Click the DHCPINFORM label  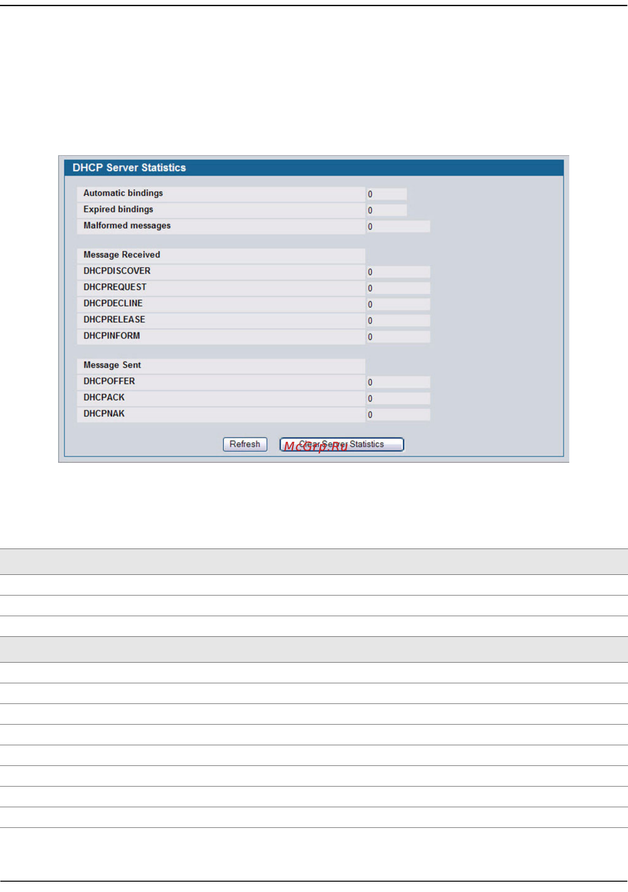tap(111, 336)
